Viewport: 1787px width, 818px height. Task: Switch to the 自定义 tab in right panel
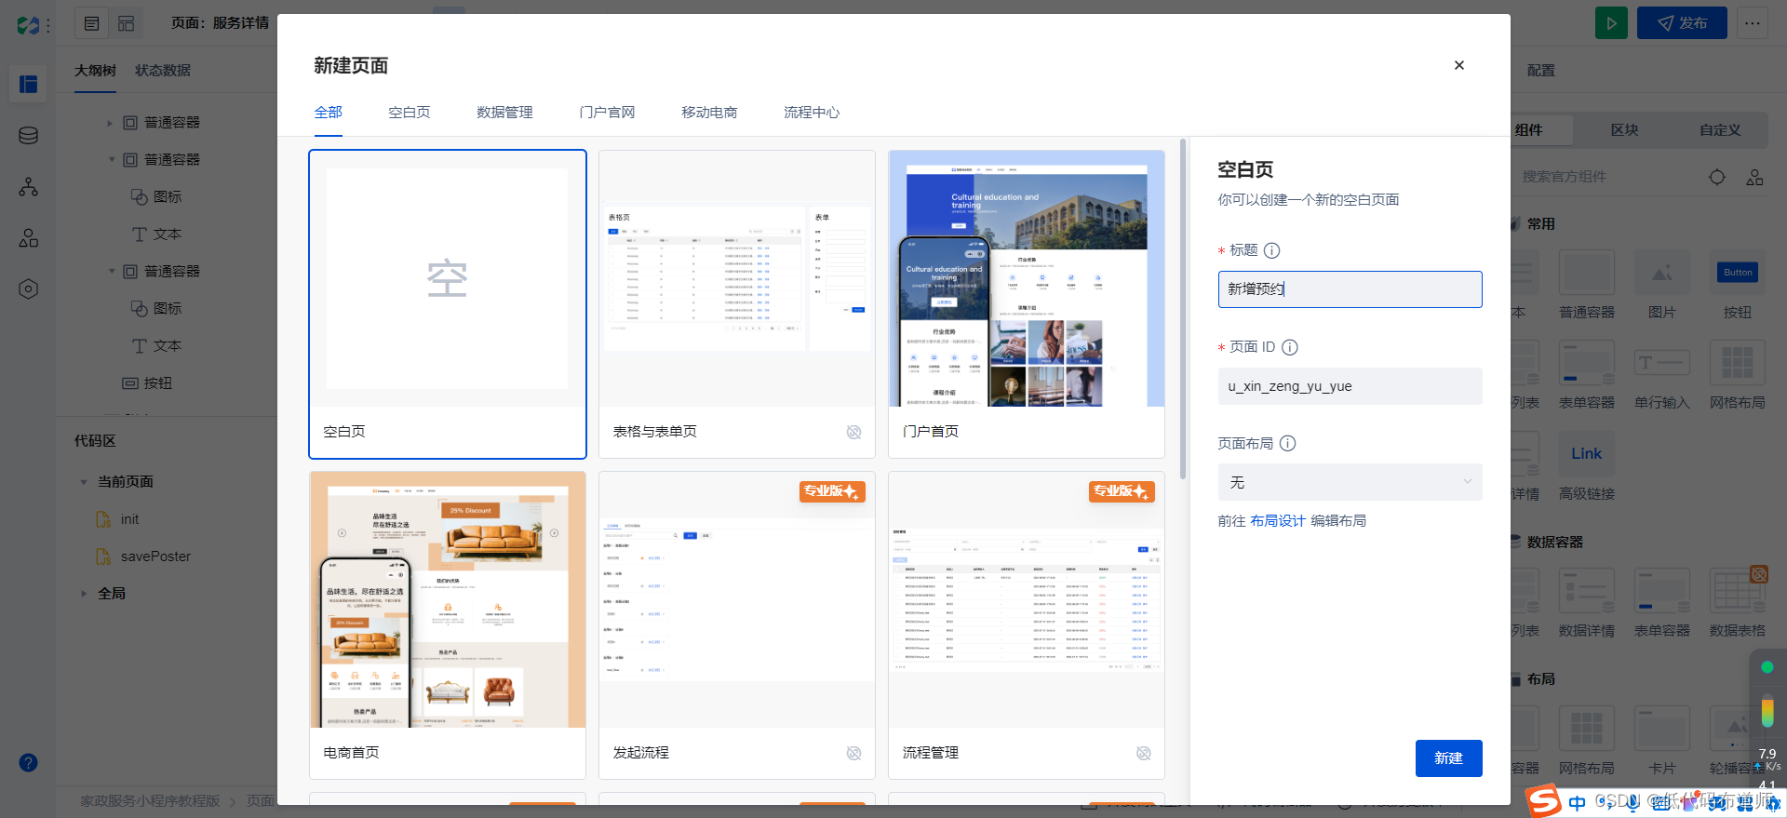1720,130
